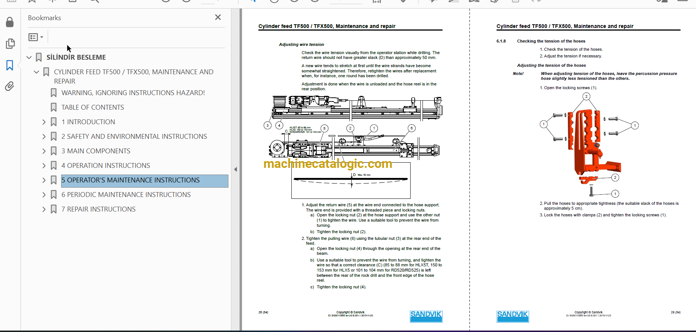The width and height of the screenshot is (696, 332).
Task: Select the SİLİNDİR BESLEME bookmark
Action: point(76,57)
